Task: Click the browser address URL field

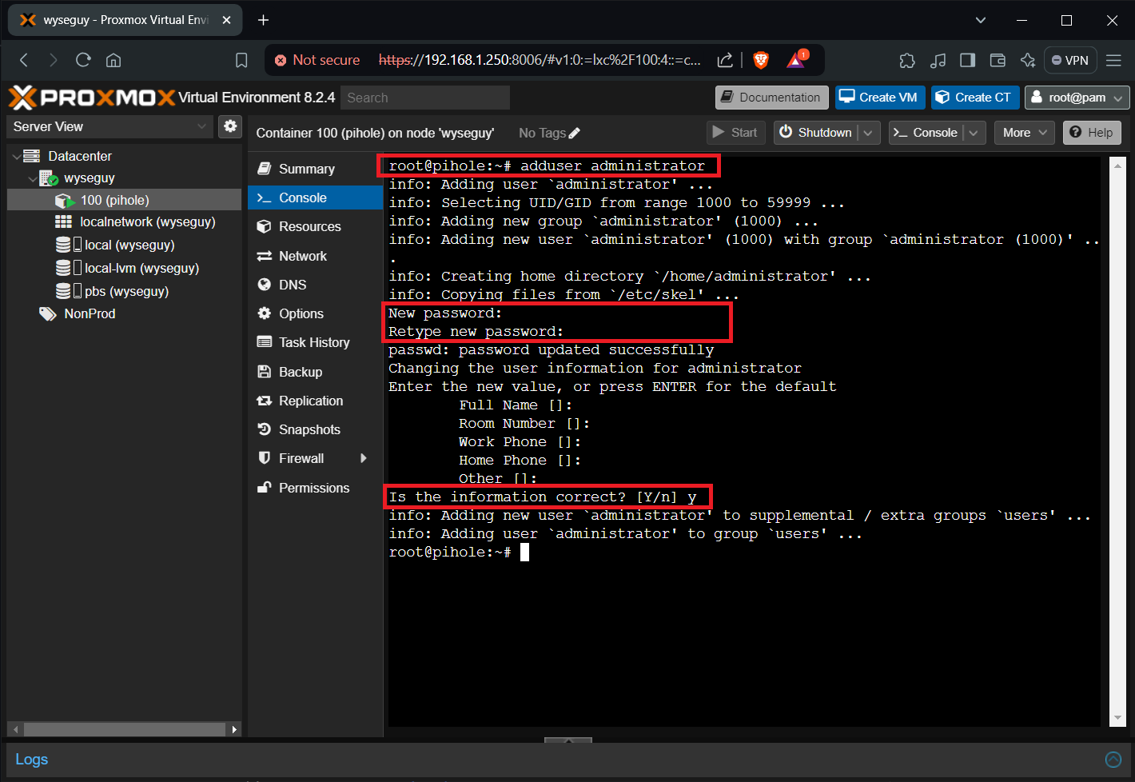Action: (540, 60)
